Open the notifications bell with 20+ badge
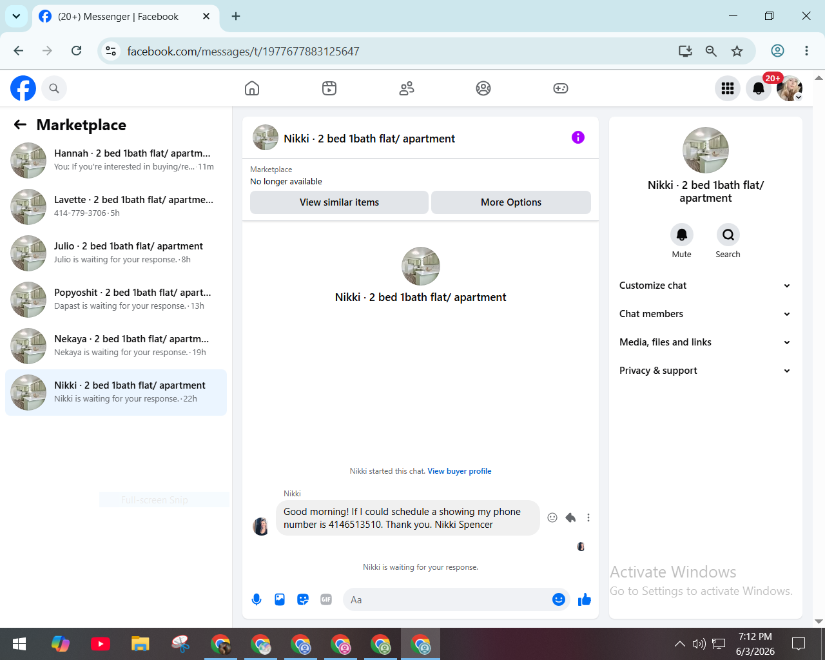Viewport: 825px width, 660px height. pos(759,88)
